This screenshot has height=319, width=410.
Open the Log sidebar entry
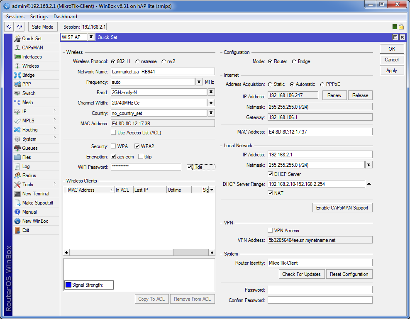[36, 166]
